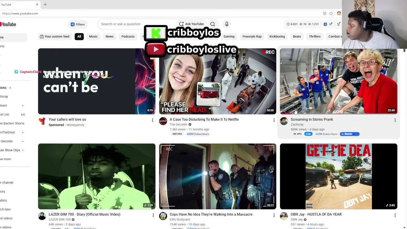Click Screaming in Stores Prank title
Screen dimensions: 407x229
pos(312,120)
